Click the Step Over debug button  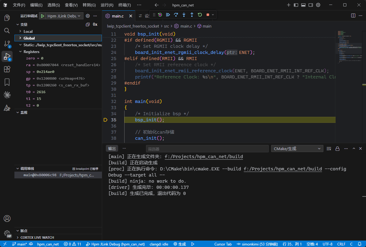(176, 15)
